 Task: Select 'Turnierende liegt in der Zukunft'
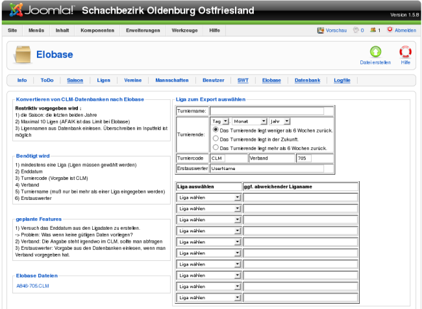click(x=216, y=139)
